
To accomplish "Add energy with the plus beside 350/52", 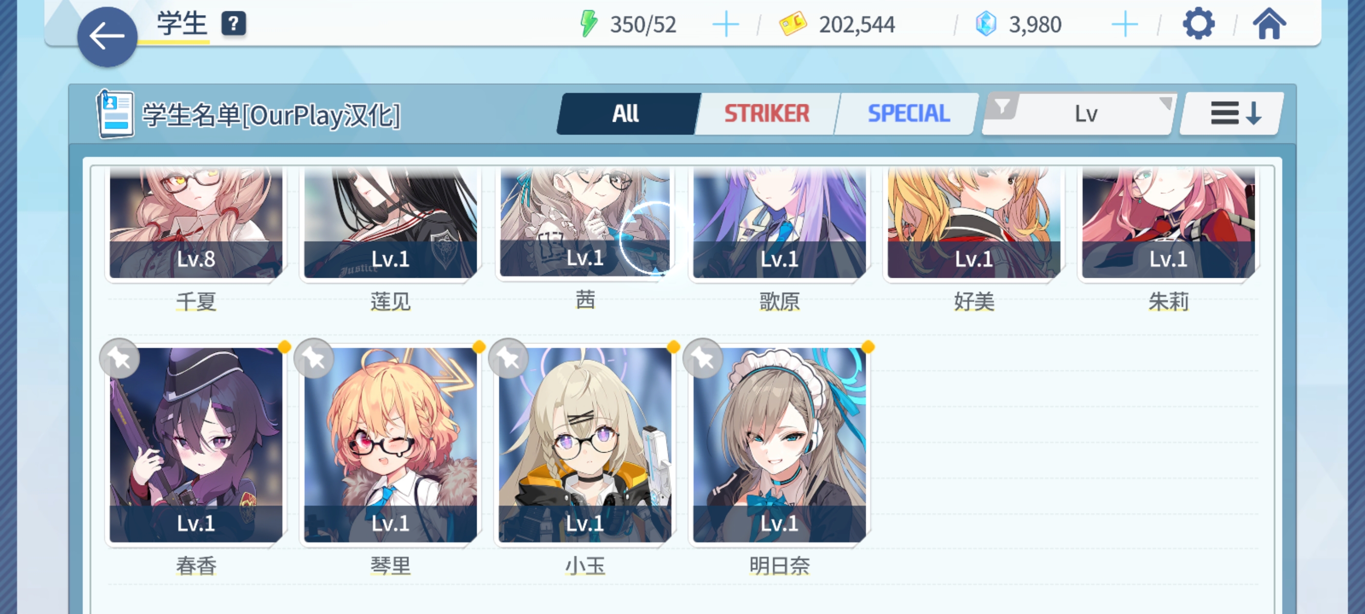I will 725,24.
